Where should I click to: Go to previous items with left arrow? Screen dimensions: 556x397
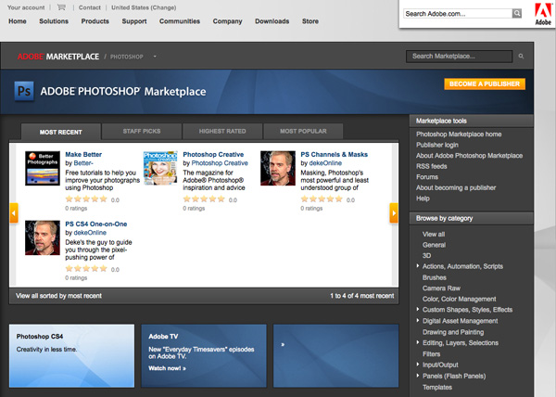pos(14,213)
